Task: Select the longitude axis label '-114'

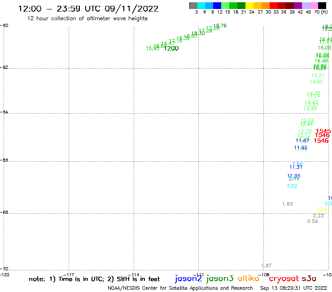Action: pyautogui.click(x=134, y=274)
